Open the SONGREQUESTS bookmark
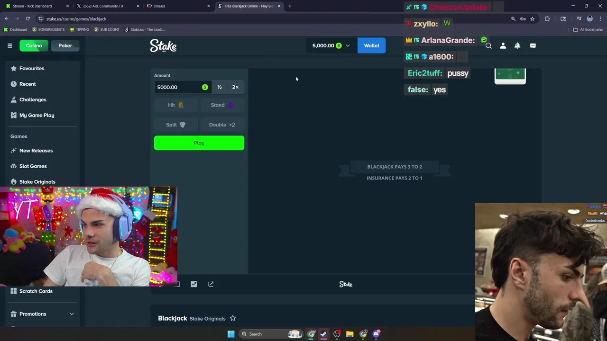The width and height of the screenshot is (607, 341). (x=48, y=29)
